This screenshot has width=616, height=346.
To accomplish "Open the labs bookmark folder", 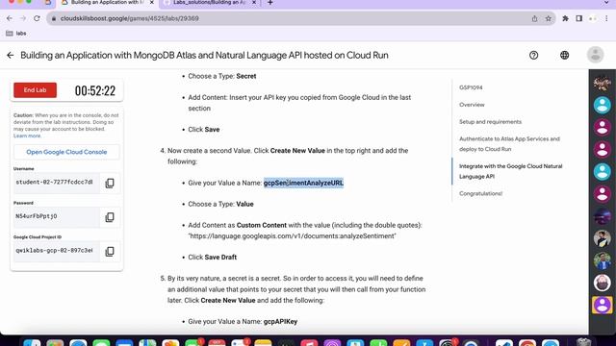I will [16, 34].
